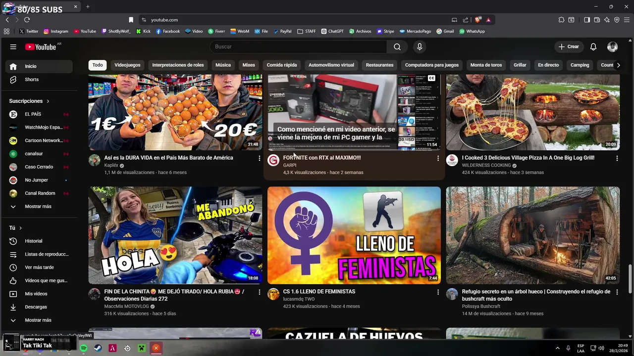Open Listas de reproducción in sidebar
Viewport: 634px width, 356px height.
click(x=39, y=254)
